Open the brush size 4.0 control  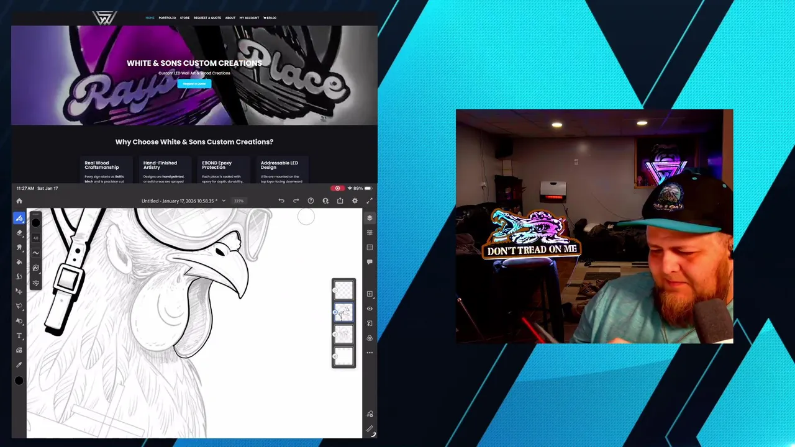(x=35, y=238)
